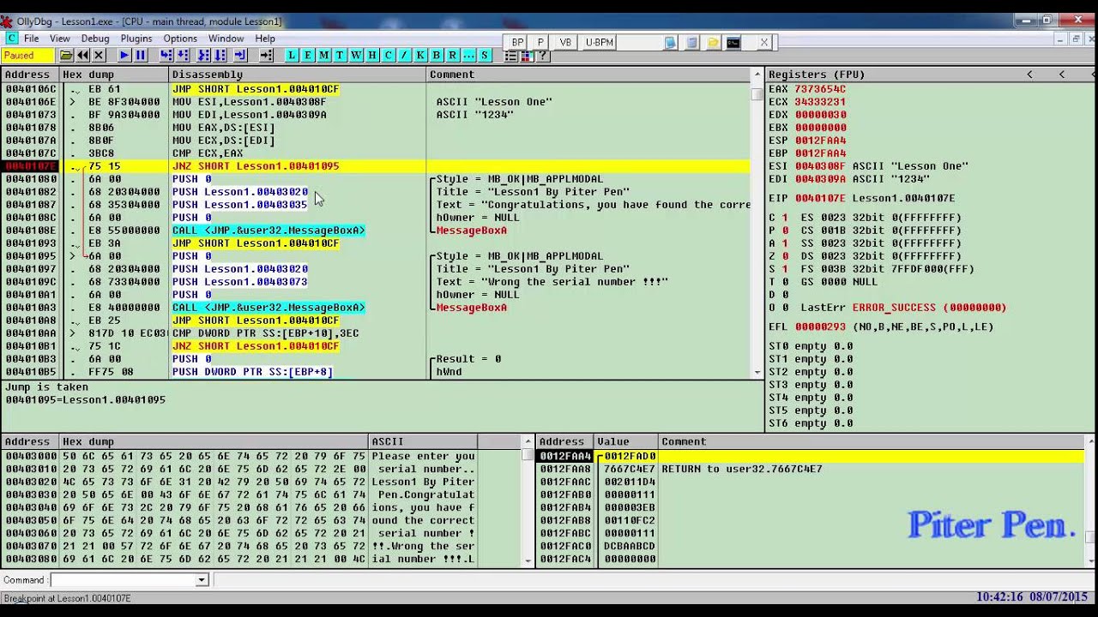
Task: Show CPU window with C button
Action: 388,55
